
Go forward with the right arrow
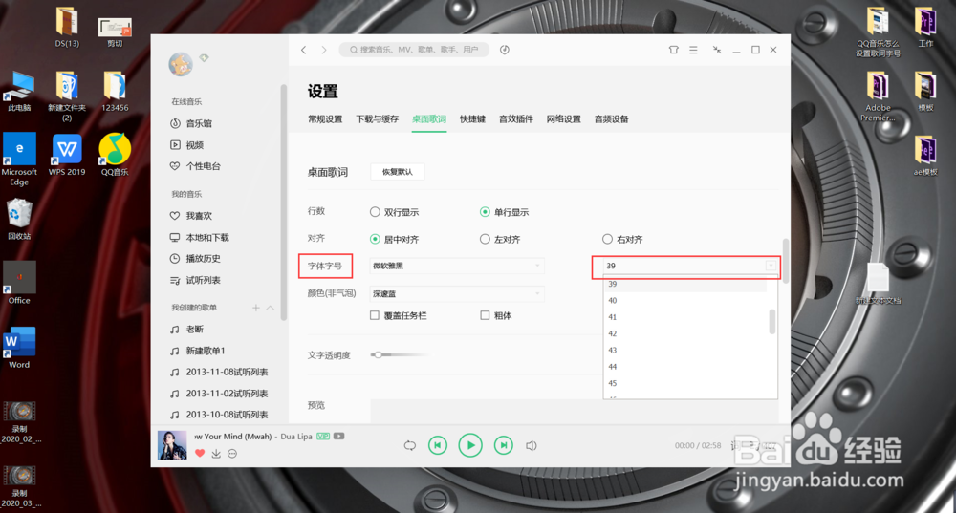click(x=324, y=50)
